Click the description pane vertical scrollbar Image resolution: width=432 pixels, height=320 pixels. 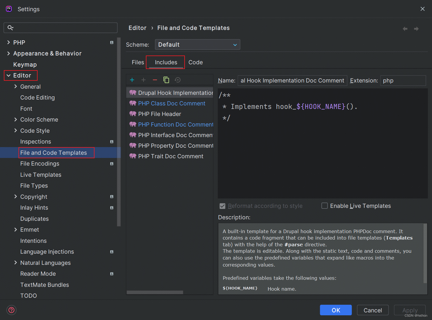tap(425, 254)
